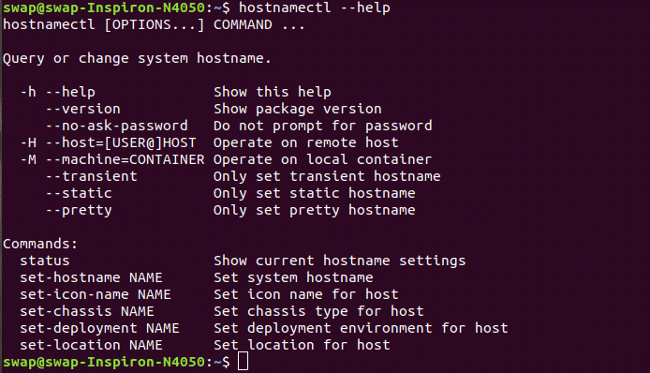Click the 'set-icon-name NAME' command
Screen dimensions: 650x373
[96, 294]
